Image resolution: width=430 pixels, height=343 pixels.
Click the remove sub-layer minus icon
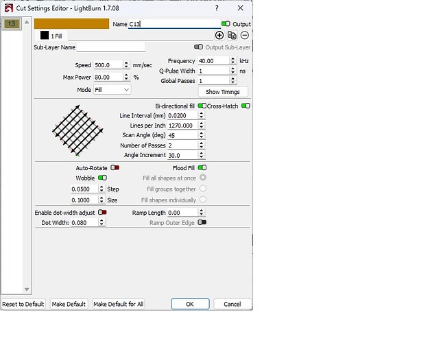click(x=244, y=35)
